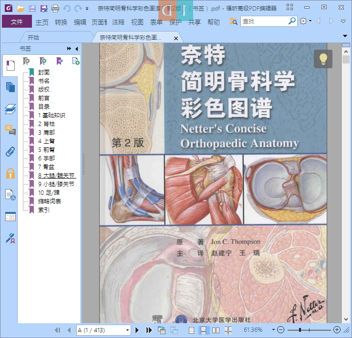Open the 帮助 ribbon tab
This screenshot has width=352, height=338.
pyautogui.click(x=214, y=22)
